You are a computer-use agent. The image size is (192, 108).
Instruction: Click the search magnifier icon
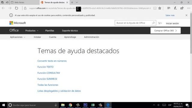(153, 23)
